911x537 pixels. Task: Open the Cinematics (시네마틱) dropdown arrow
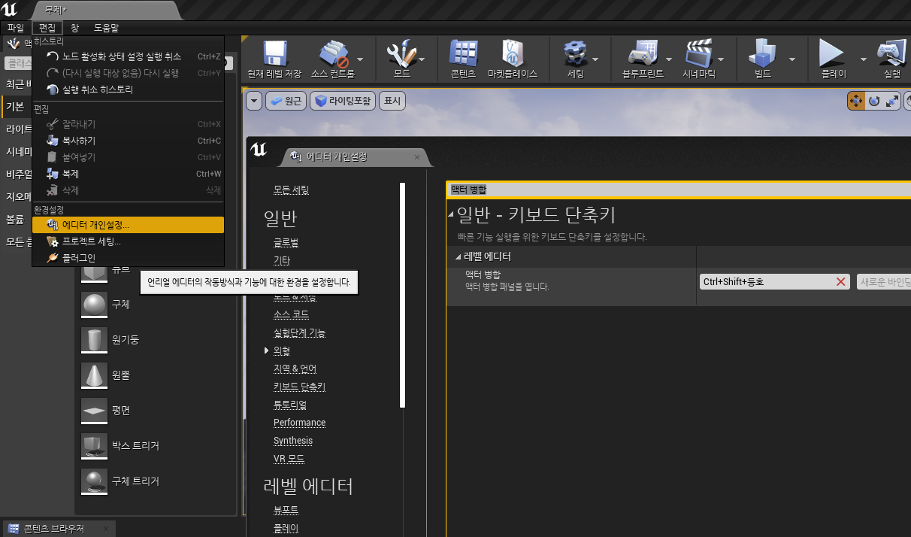721,59
